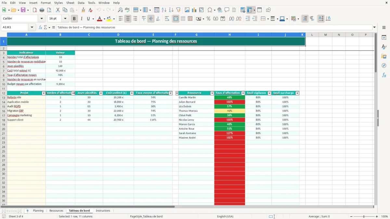390x219 pixels.
Task: Select row 12 header
Action: pyautogui.click(x=4, y=93)
